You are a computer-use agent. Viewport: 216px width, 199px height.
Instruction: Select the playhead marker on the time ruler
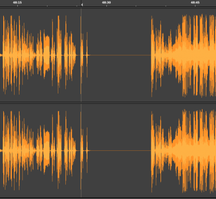(82, 5)
